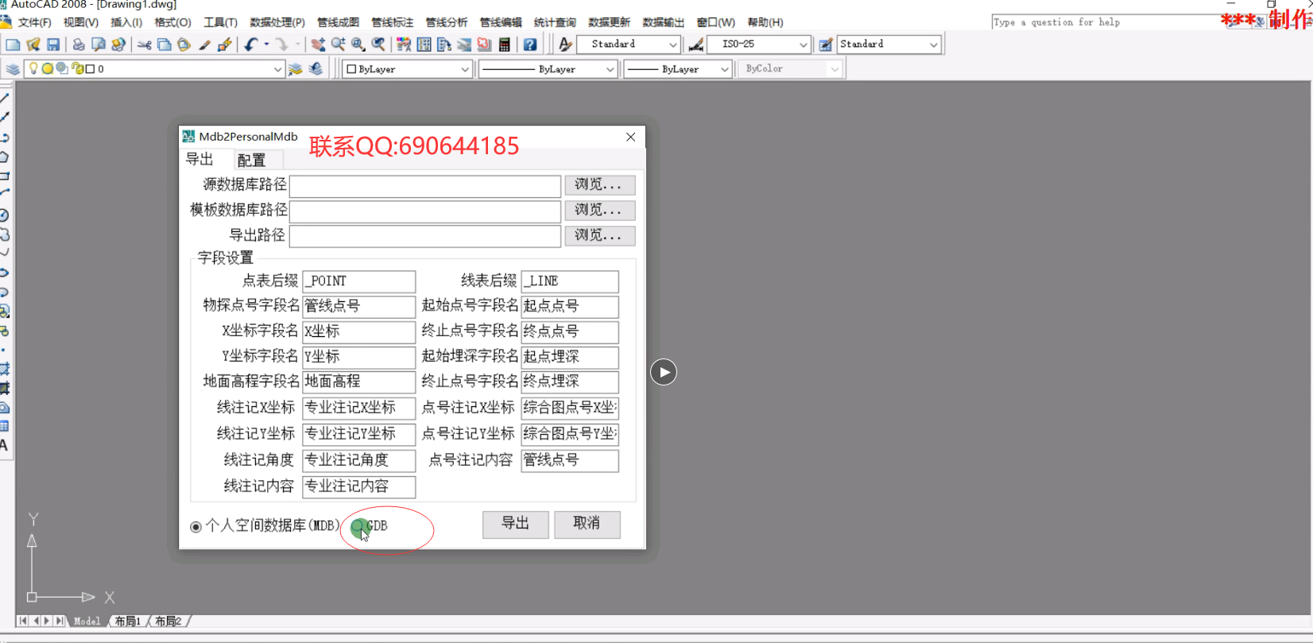Image resolution: width=1313 pixels, height=643 pixels.
Task: Toggle layer 0 freeze sun icon
Action: (x=48, y=68)
